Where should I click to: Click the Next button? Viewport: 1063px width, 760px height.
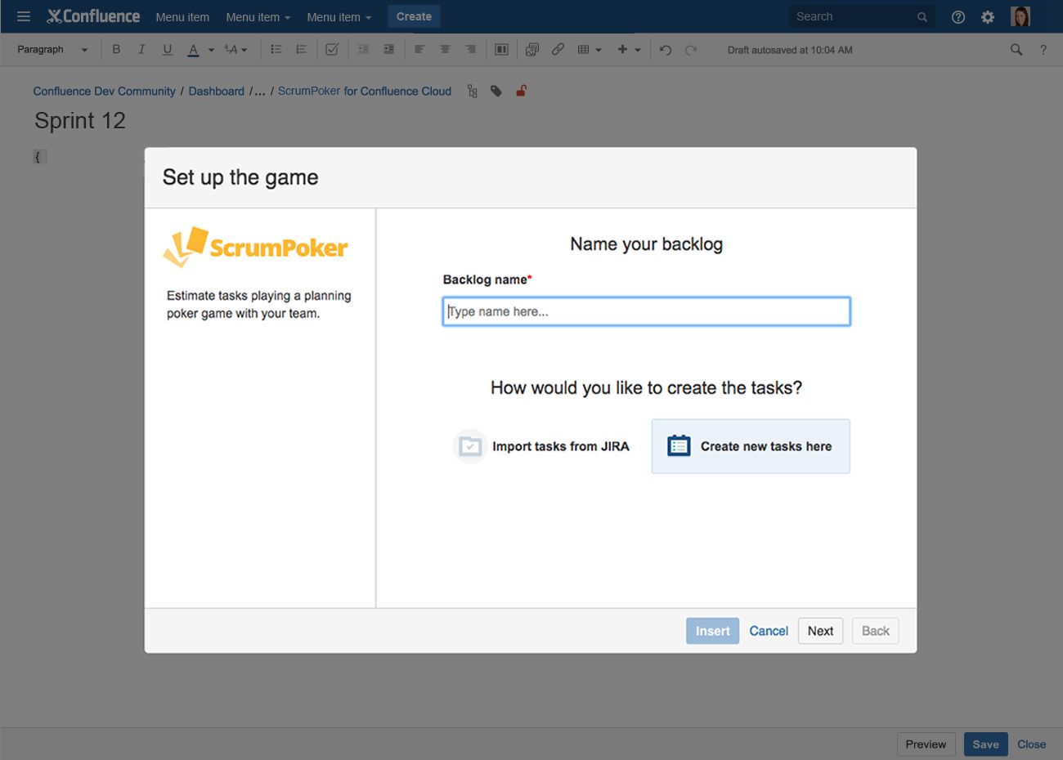[820, 631]
